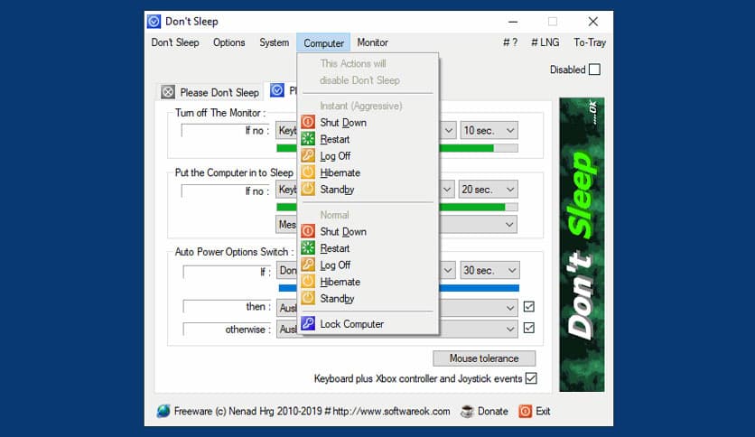The width and height of the screenshot is (755, 437).
Task: Click the Don't Sleep camouflage banner image
Action: (582, 245)
